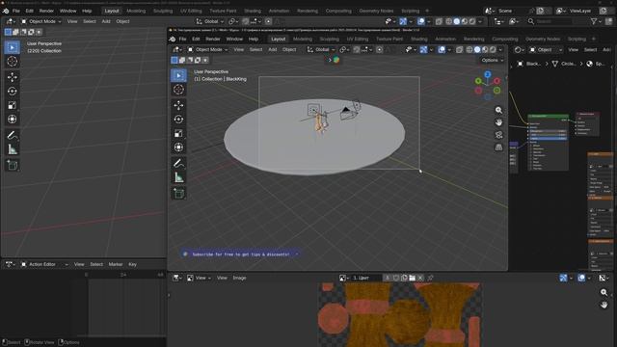Image resolution: width=617 pixels, height=347 pixels.
Task: Select the Annotate tool in front viewport toolbar
Action: coord(178,163)
